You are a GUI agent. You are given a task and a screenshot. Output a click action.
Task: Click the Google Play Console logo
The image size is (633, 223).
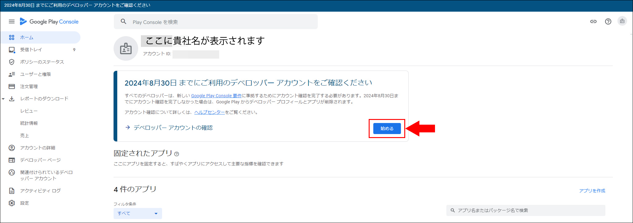click(49, 21)
